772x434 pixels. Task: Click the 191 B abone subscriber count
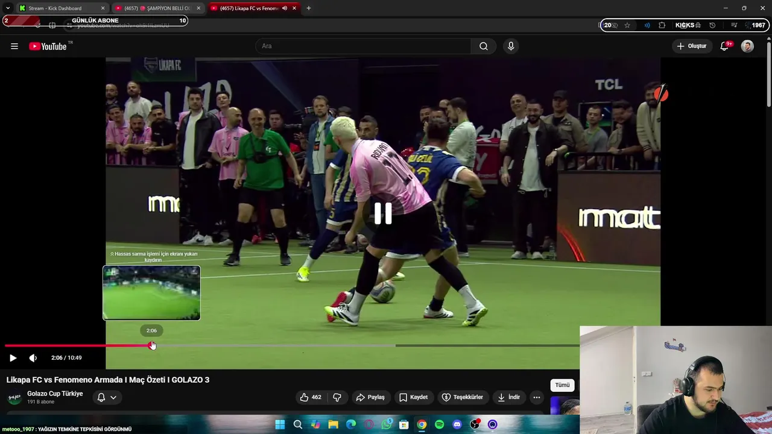(40, 402)
